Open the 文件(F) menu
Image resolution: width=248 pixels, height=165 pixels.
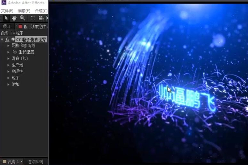point(7,11)
